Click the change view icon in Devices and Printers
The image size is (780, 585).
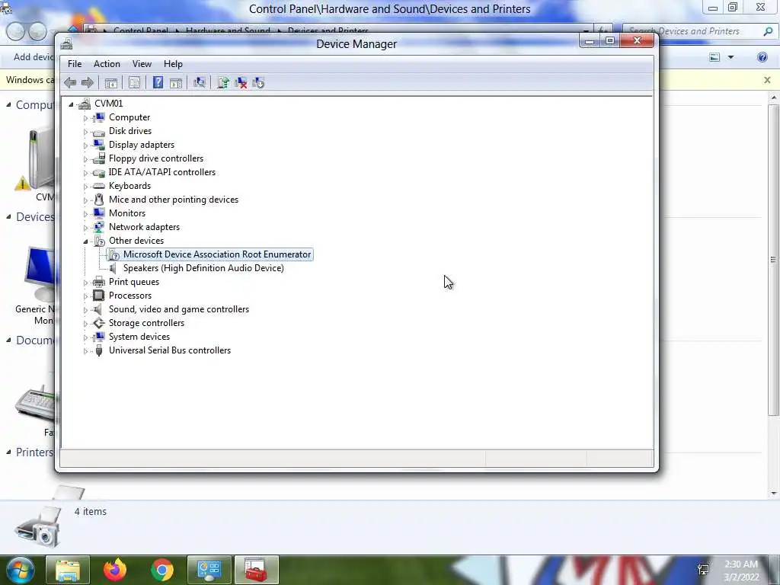(714, 57)
